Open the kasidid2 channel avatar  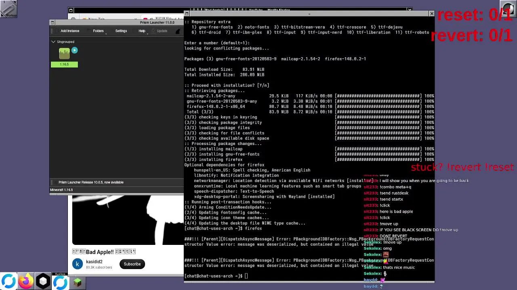(x=78, y=264)
